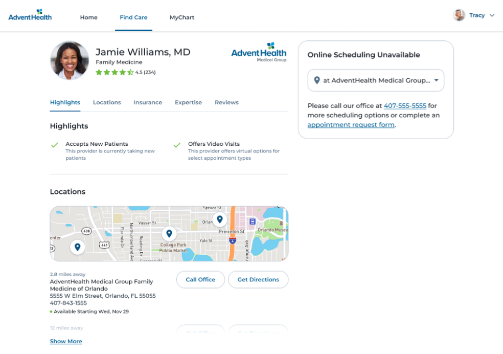Click AdventHealth Medical Group logo
Screen dimensions: 503x354
[259, 52]
